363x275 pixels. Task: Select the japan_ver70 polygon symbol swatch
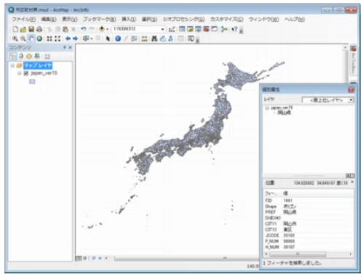(x=32, y=81)
